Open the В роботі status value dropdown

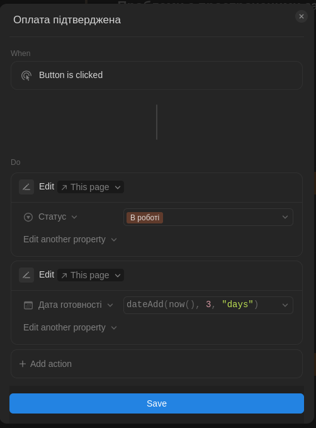(208, 217)
